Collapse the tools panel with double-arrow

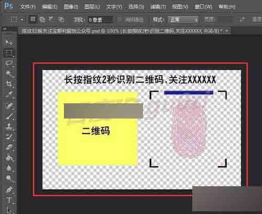(5, 28)
